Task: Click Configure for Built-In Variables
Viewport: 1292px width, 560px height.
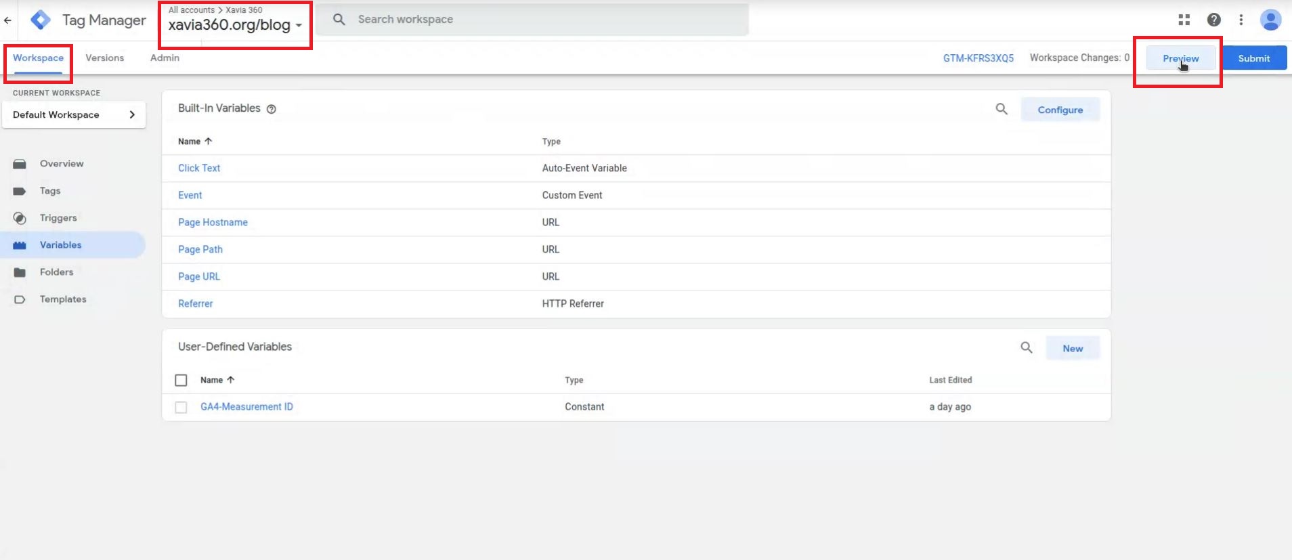Action: tap(1060, 110)
